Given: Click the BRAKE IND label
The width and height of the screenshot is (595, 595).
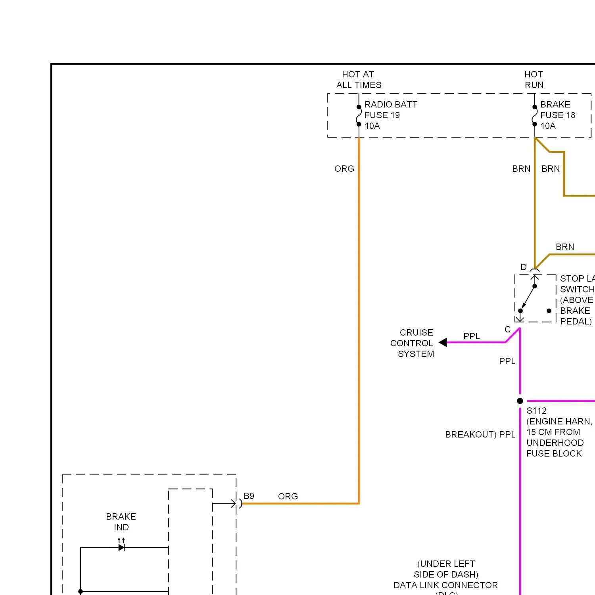Looking at the screenshot, I should pos(121,522).
